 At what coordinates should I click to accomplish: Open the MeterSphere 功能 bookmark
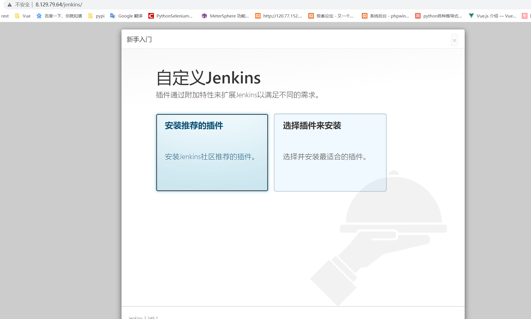click(225, 16)
